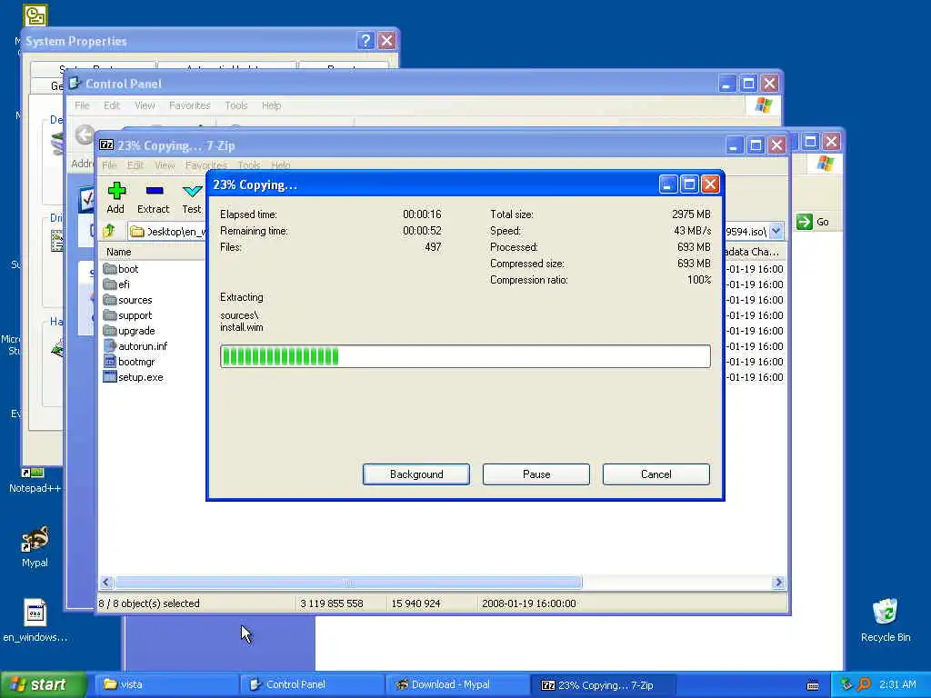The height and width of the screenshot is (698, 931).
Task: Open the address dropdown ending in 9594.iso
Action: tap(776, 231)
